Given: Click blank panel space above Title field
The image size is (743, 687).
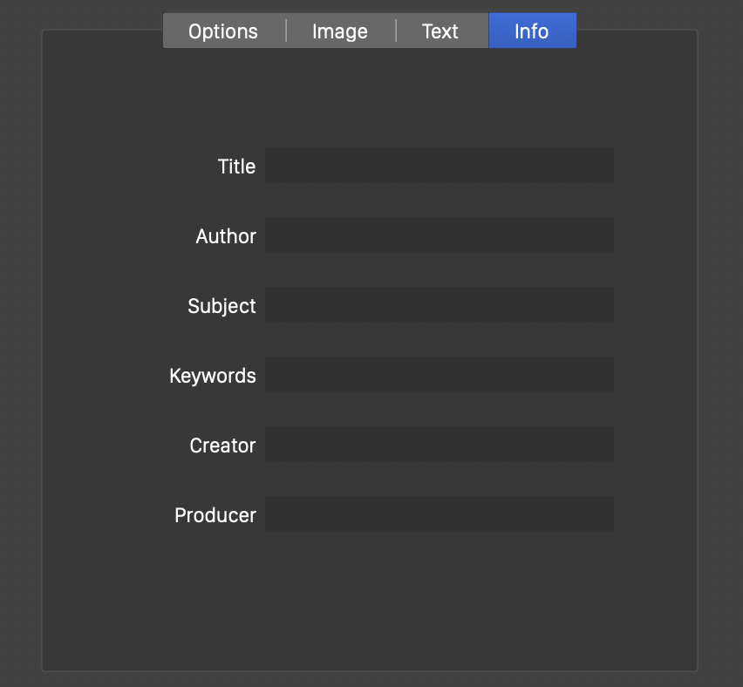Looking at the screenshot, I should pyautogui.click(x=370, y=96).
